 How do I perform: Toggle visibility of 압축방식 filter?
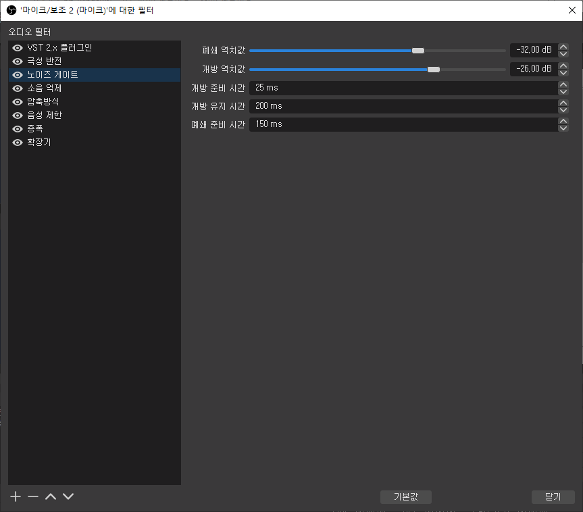coord(18,102)
